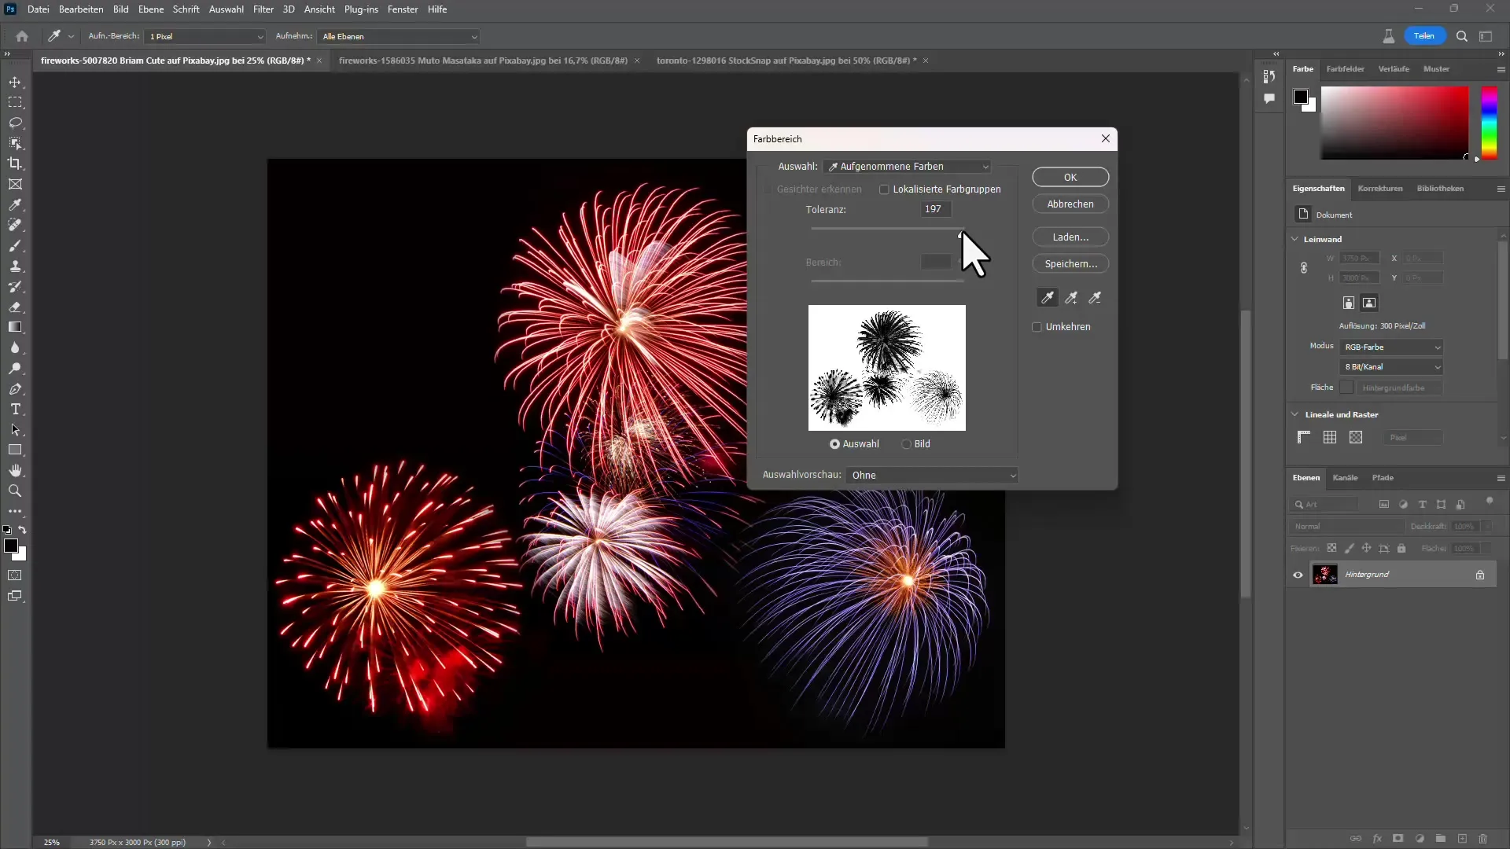Swap foreground and background colors
The image size is (1510, 849).
coord(22,530)
